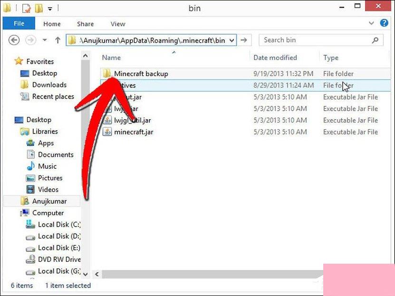Click the minecraft.jar file icon
Viewport: 395px width, 296px height.
coord(107,132)
